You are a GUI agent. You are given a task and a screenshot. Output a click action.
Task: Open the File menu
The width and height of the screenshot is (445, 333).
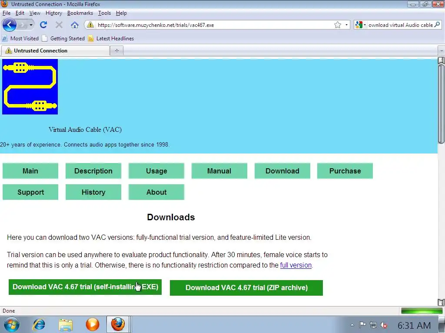point(6,13)
